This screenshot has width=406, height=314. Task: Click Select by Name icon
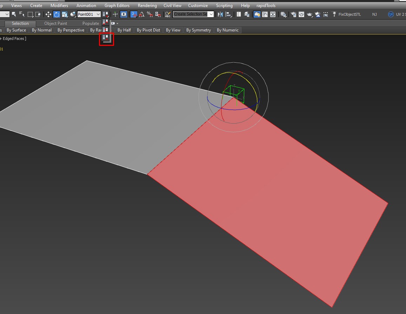point(22,14)
